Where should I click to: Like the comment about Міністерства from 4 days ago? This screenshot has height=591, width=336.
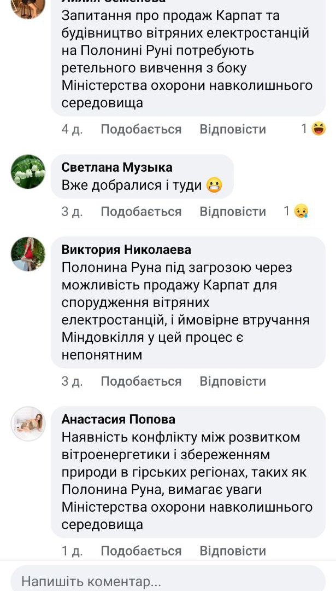pos(141,129)
